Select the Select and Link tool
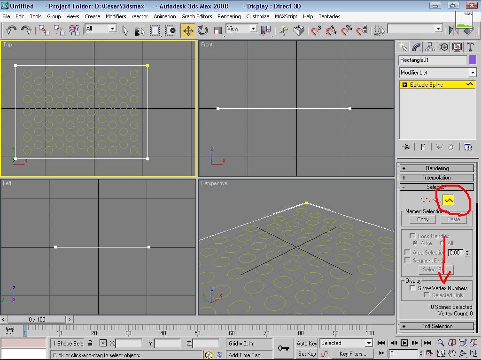The height and width of the screenshot is (360, 481). [44, 30]
